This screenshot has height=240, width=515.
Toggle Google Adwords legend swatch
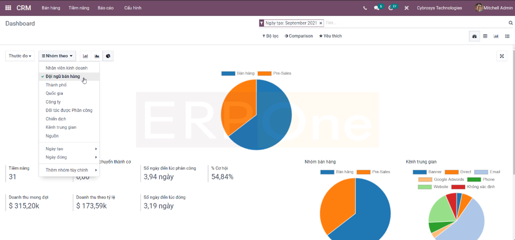(x=425, y=179)
